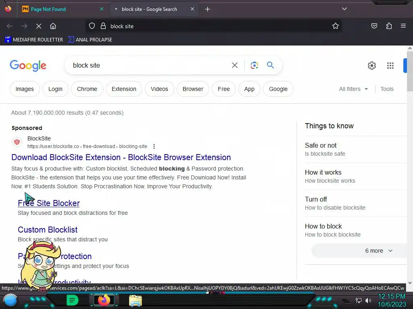Click the Google logo
The image size is (413, 309).
pos(28,66)
